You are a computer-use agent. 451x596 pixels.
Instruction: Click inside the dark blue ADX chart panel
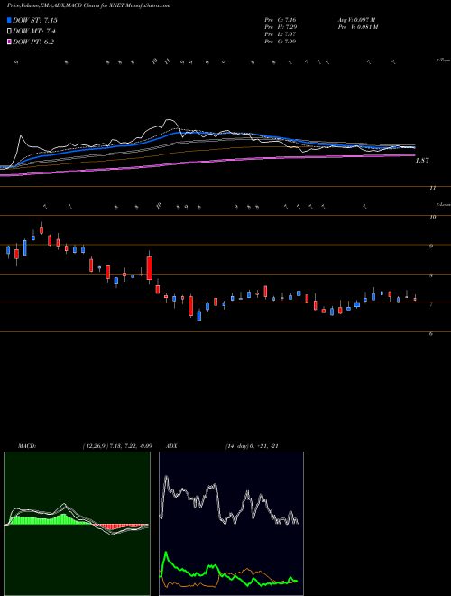(x=231, y=524)
